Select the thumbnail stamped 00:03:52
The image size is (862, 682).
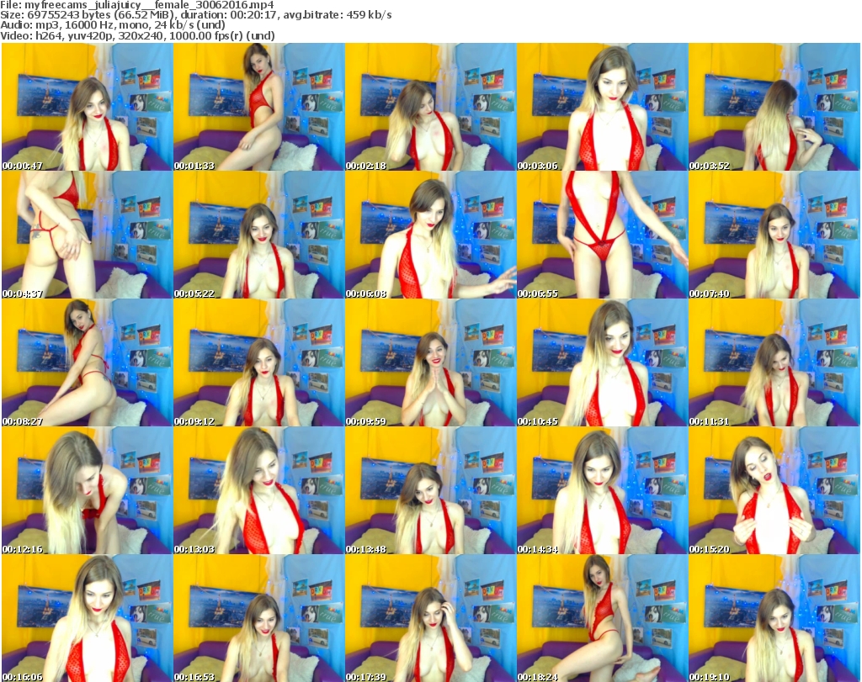774,107
